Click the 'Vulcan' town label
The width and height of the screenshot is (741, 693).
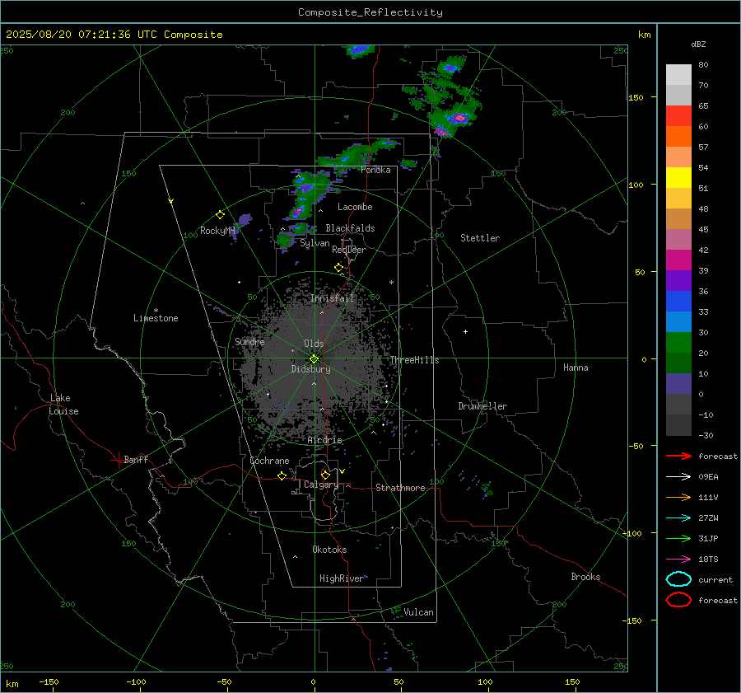419,612
